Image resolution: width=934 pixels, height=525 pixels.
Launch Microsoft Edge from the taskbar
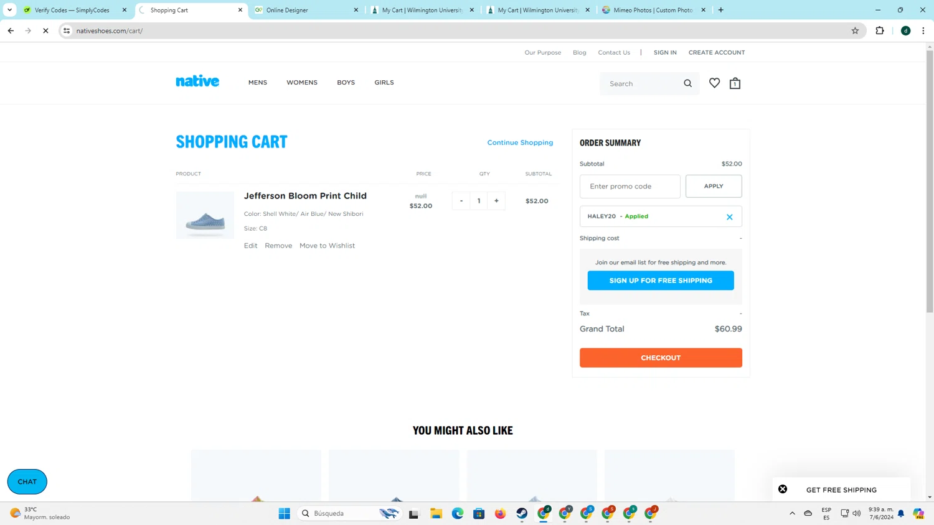[x=458, y=513]
